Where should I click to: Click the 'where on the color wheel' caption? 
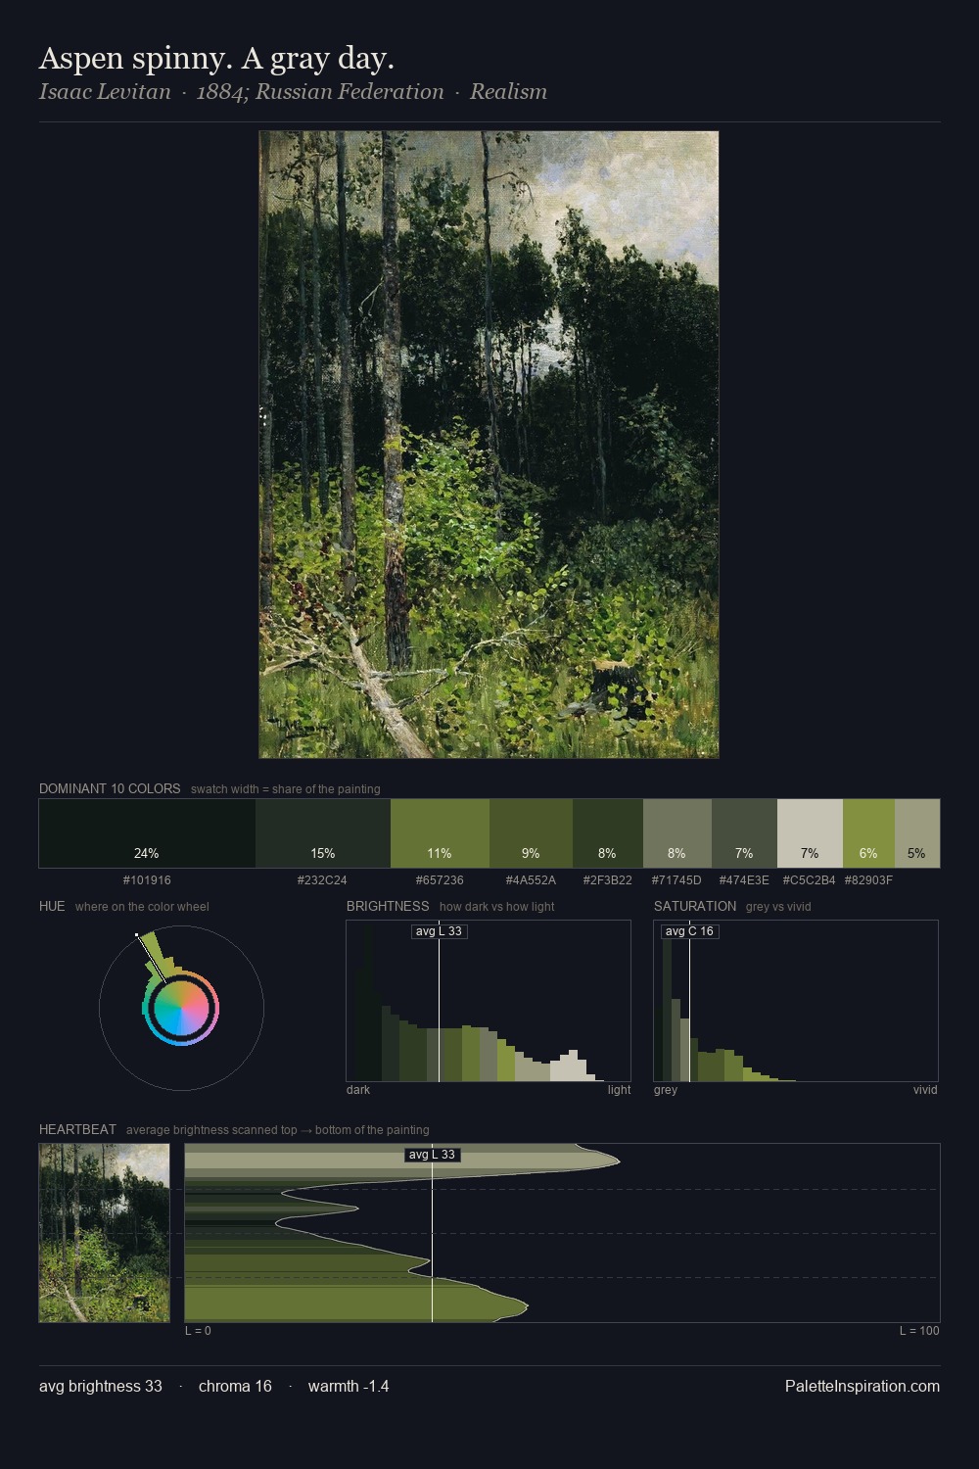142,907
